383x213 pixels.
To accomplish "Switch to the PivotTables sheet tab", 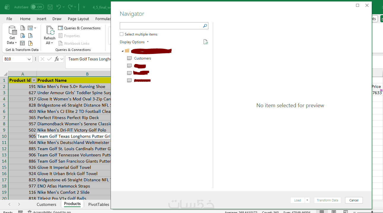I will [99, 204].
